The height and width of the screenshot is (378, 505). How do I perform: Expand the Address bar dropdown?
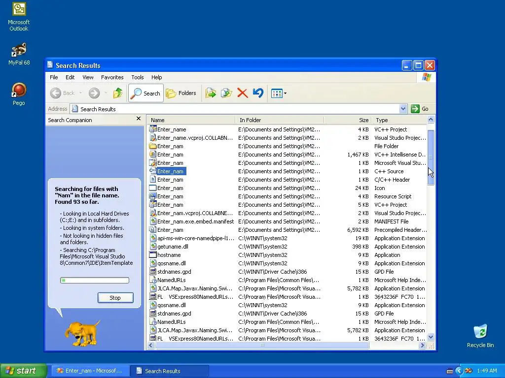pos(403,109)
